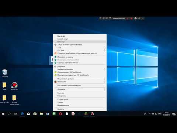
Task: Select the Игры и приложения desktop folder
Action: 14,100
